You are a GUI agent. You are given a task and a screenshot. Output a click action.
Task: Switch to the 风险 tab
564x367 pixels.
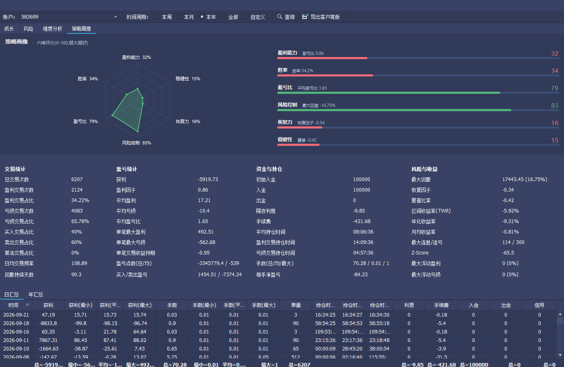[29, 29]
